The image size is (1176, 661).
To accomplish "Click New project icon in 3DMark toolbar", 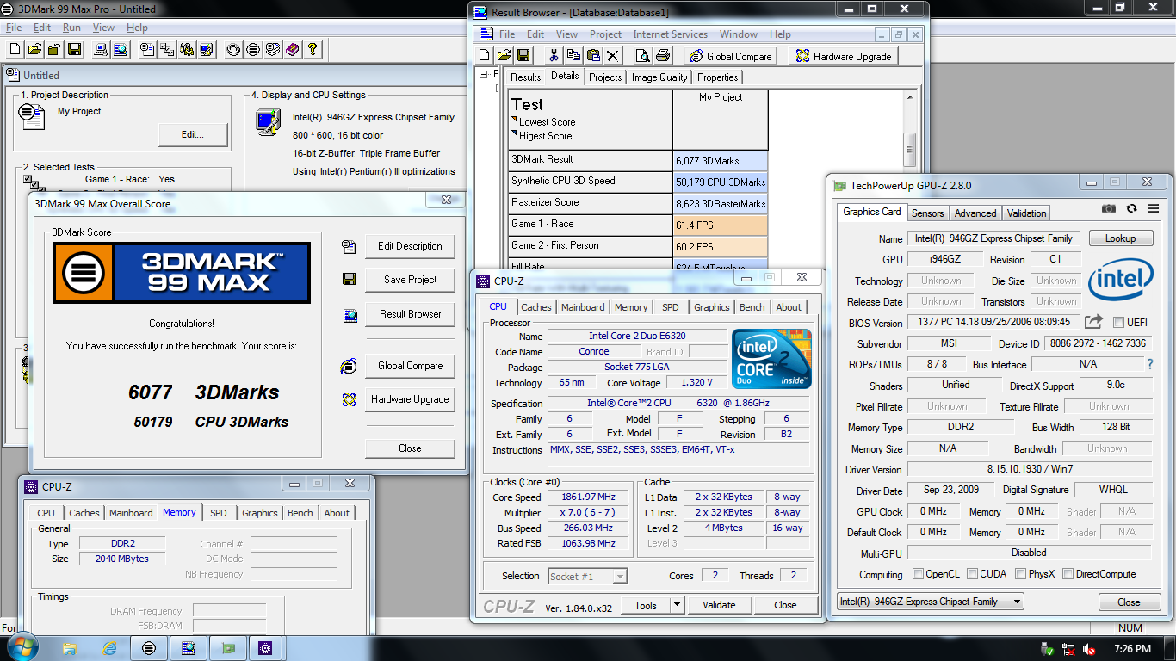I will [15, 50].
